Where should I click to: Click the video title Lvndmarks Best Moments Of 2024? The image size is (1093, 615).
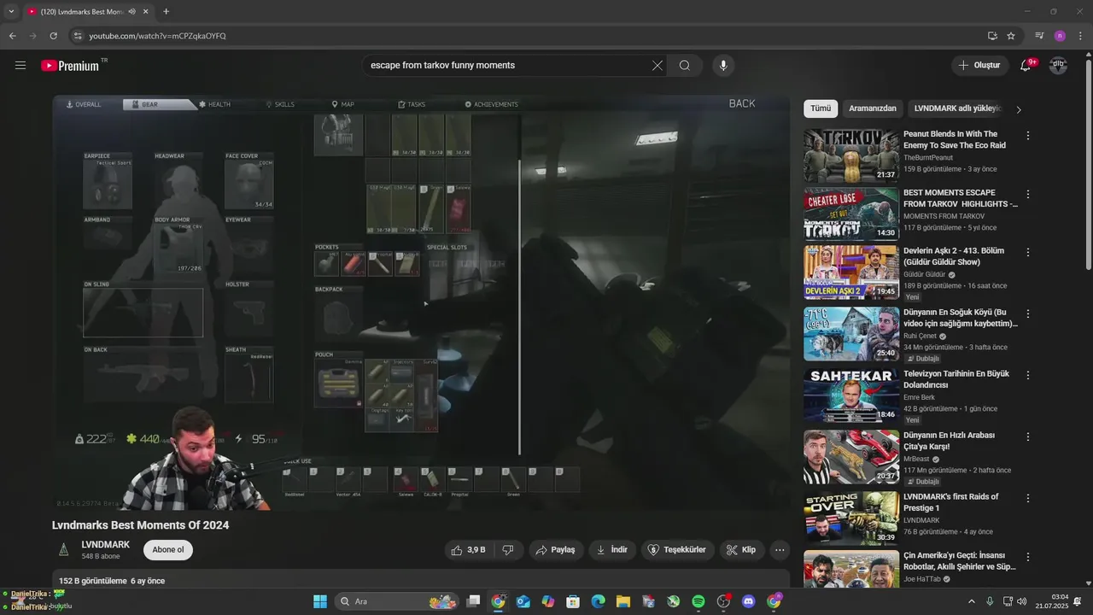point(141,525)
